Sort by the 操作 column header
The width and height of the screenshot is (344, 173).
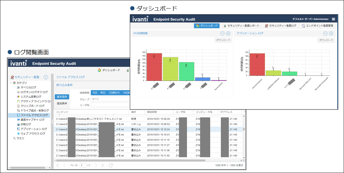pyautogui.click(x=137, y=112)
